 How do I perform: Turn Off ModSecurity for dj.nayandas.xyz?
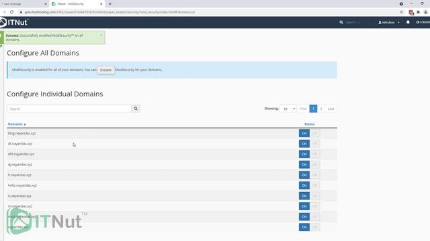[x=315, y=165]
